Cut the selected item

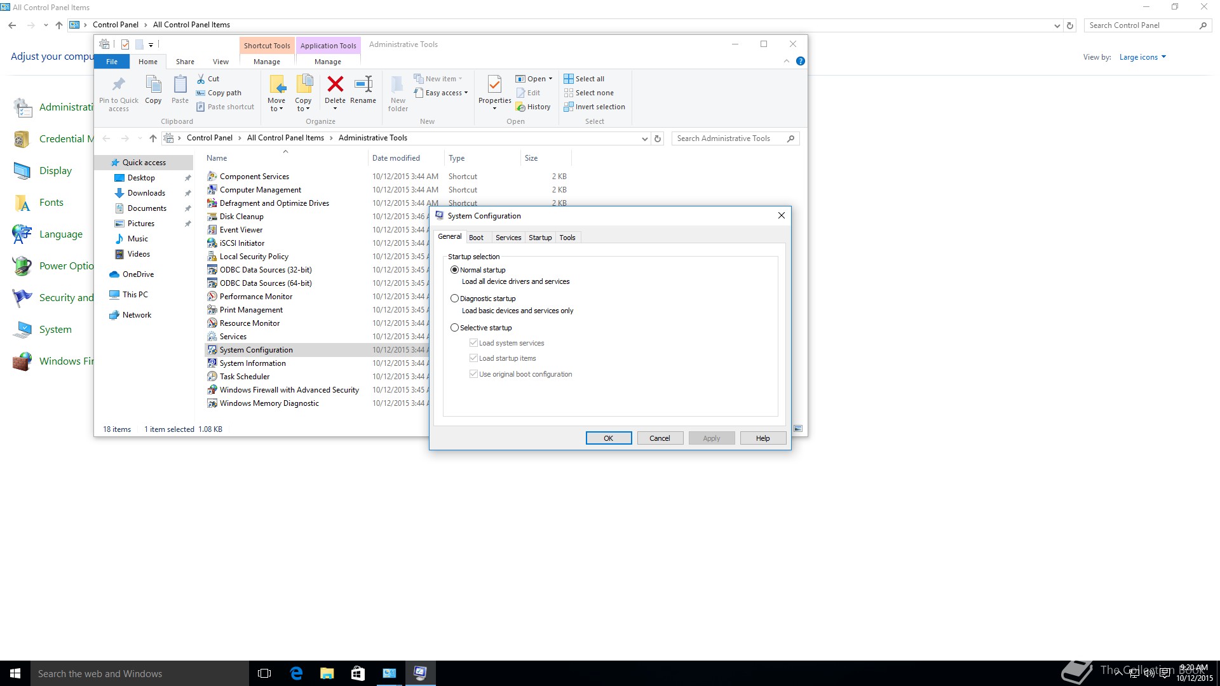208,79
